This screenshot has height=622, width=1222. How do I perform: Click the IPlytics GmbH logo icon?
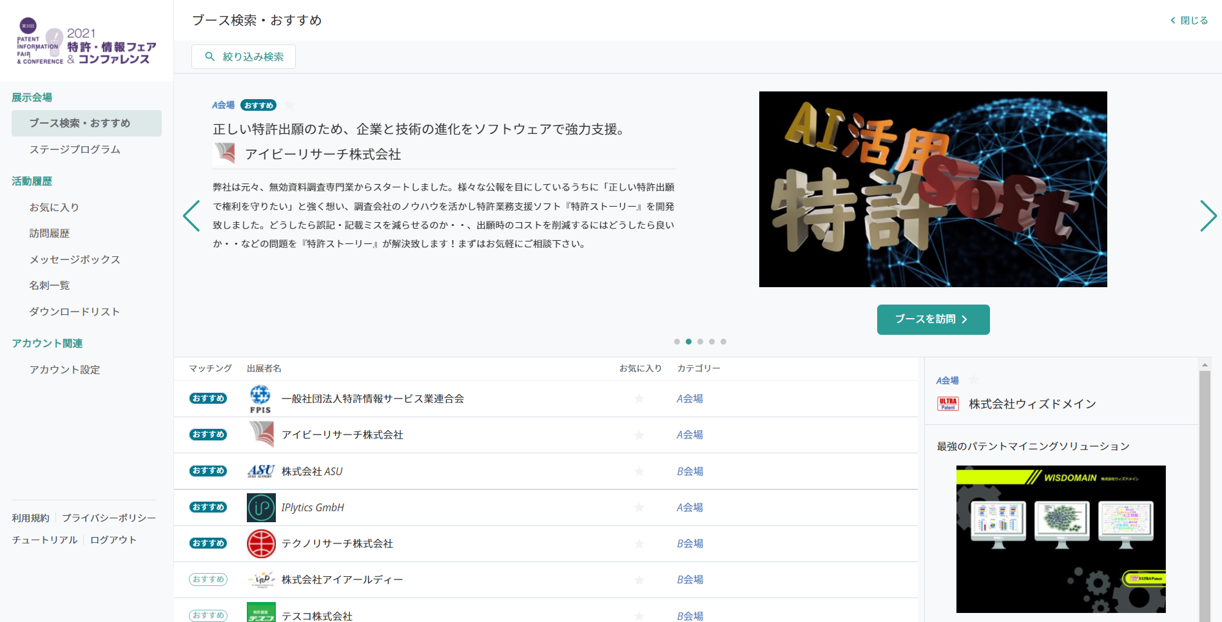click(x=261, y=507)
